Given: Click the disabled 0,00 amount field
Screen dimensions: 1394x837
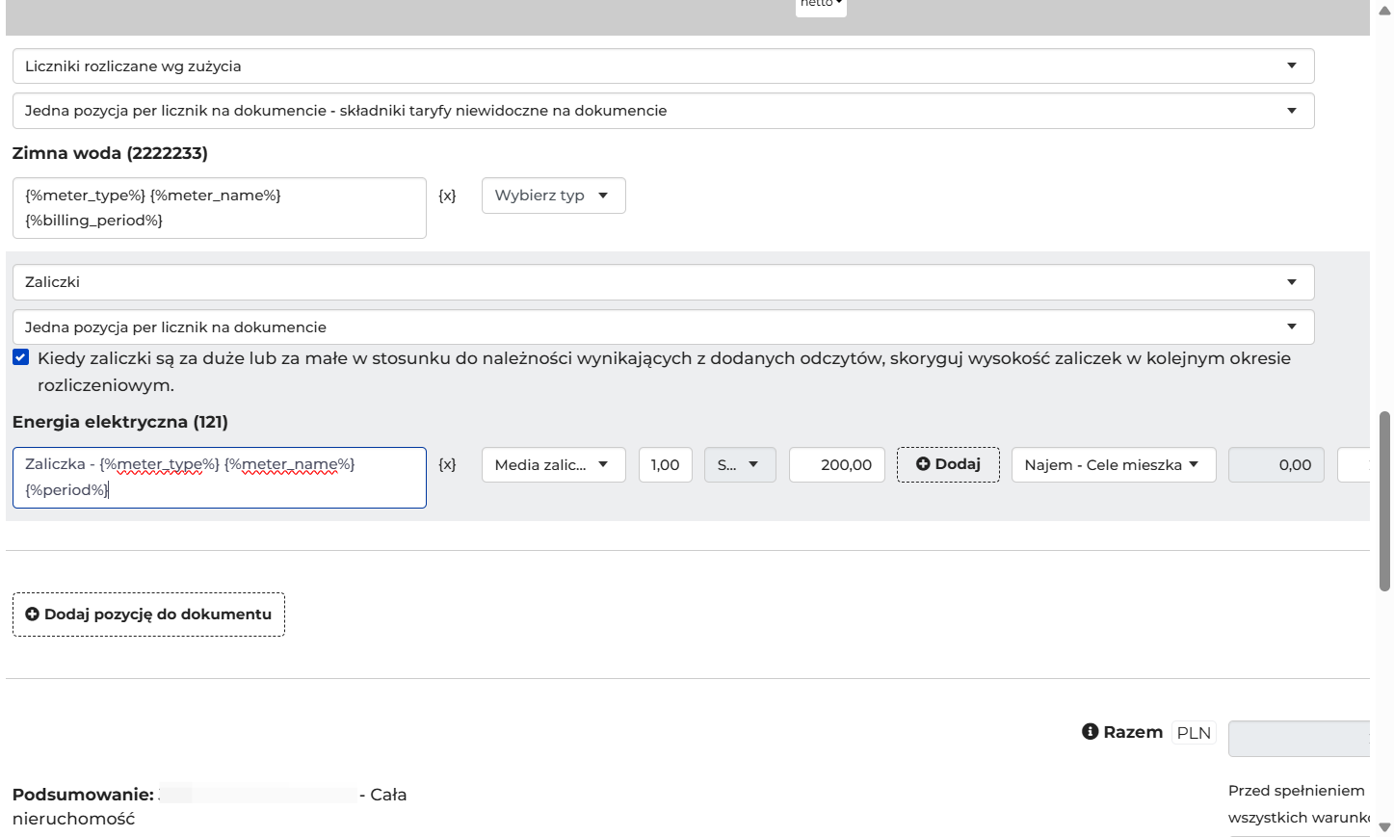Looking at the screenshot, I should (x=1276, y=464).
